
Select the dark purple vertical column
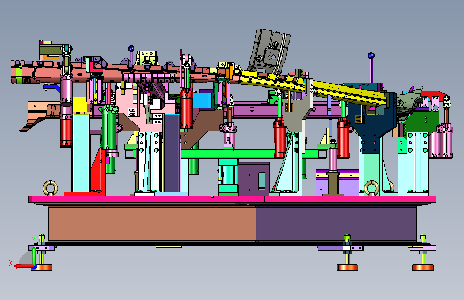tap(171, 153)
